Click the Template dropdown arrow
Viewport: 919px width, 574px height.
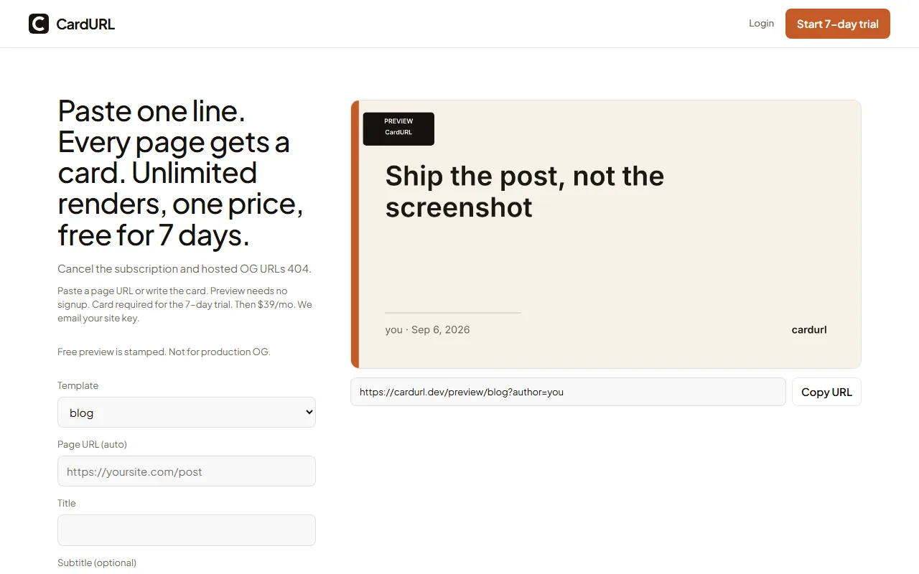coord(309,413)
